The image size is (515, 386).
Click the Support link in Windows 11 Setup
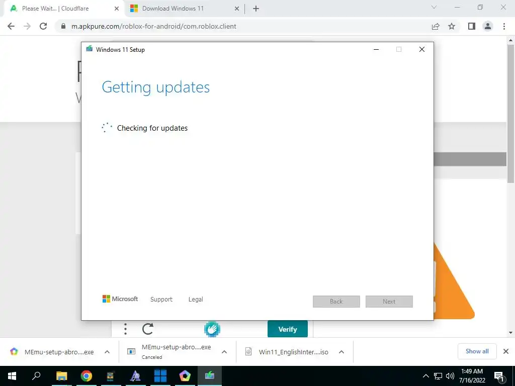pos(161,300)
